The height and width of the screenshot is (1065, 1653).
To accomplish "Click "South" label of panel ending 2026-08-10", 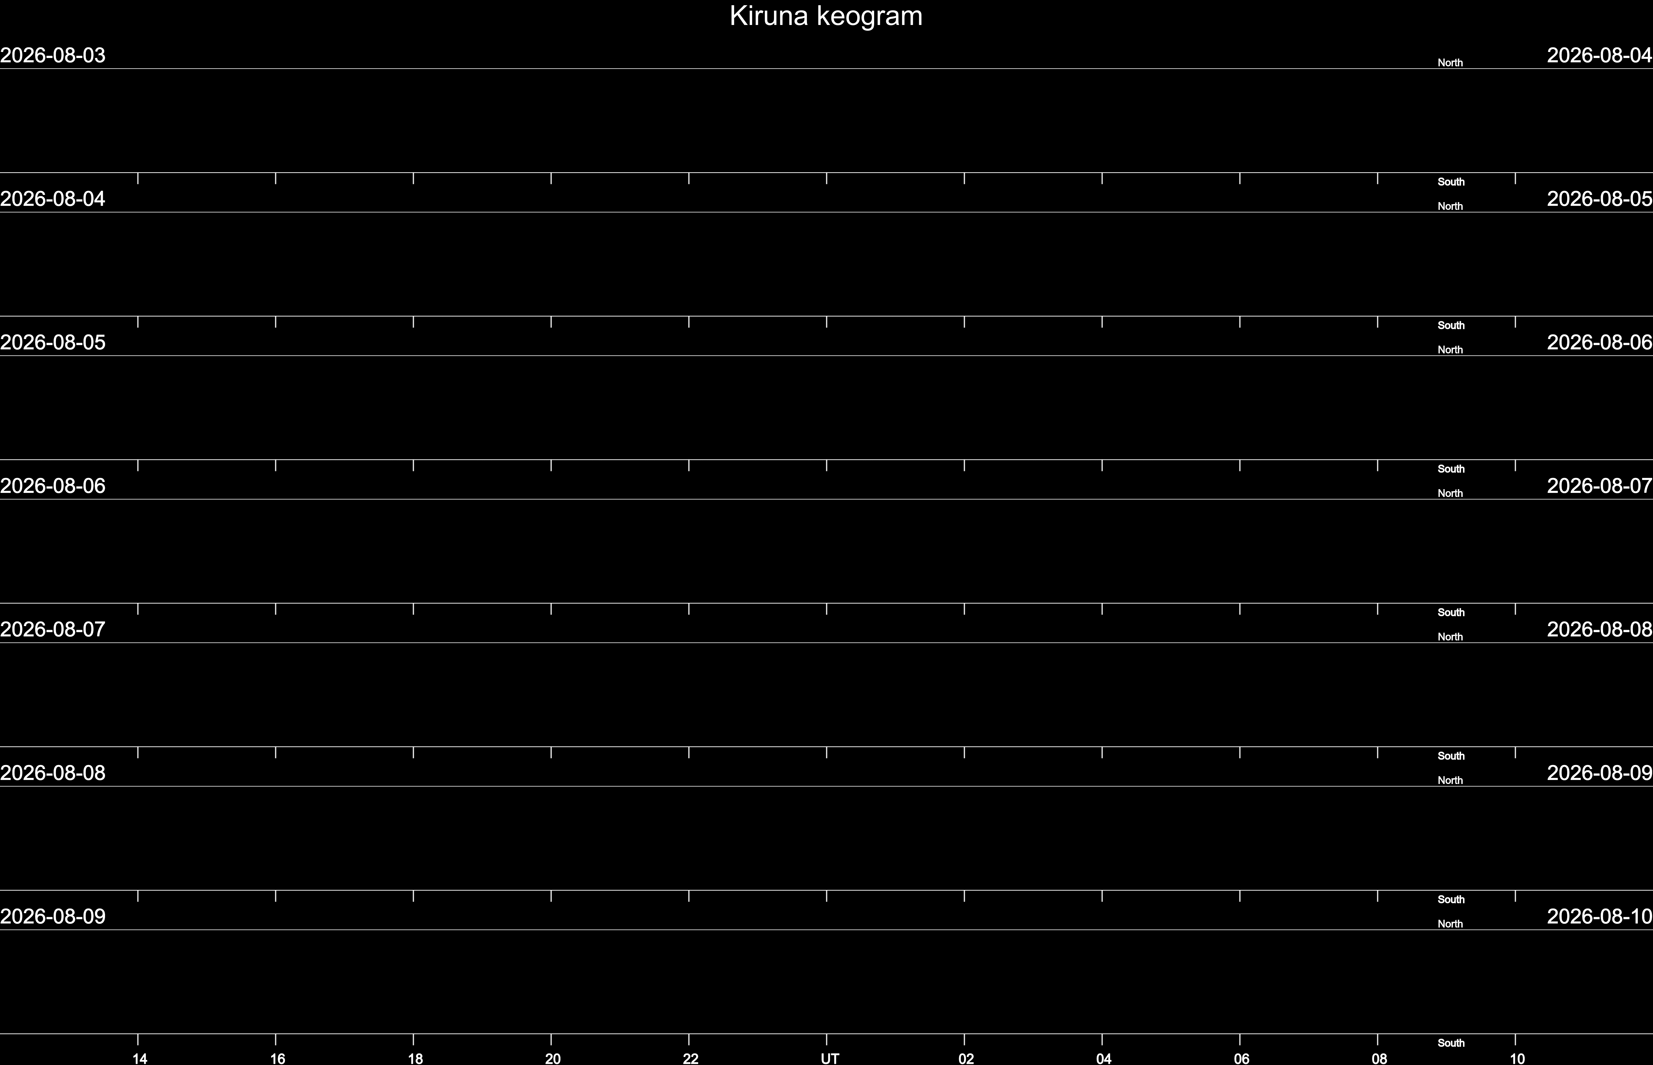I will [x=1451, y=1043].
